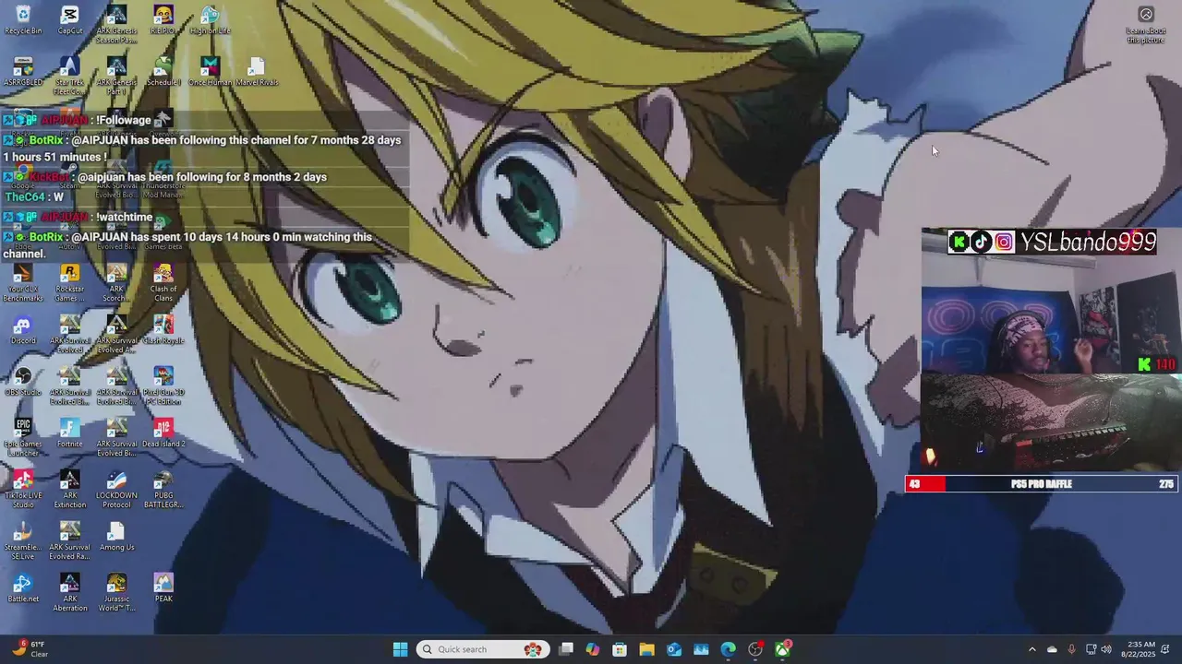Open the ARK Scorched Earth shortcut

tap(116, 282)
